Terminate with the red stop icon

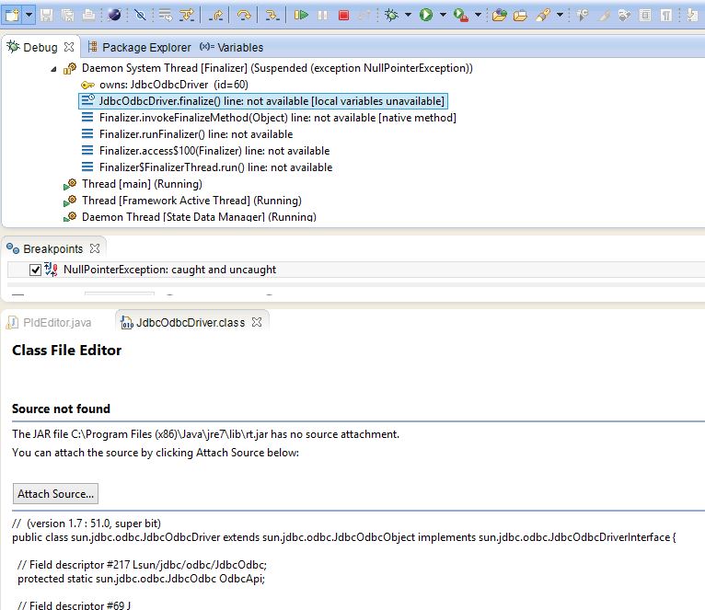(x=344, y=16)
